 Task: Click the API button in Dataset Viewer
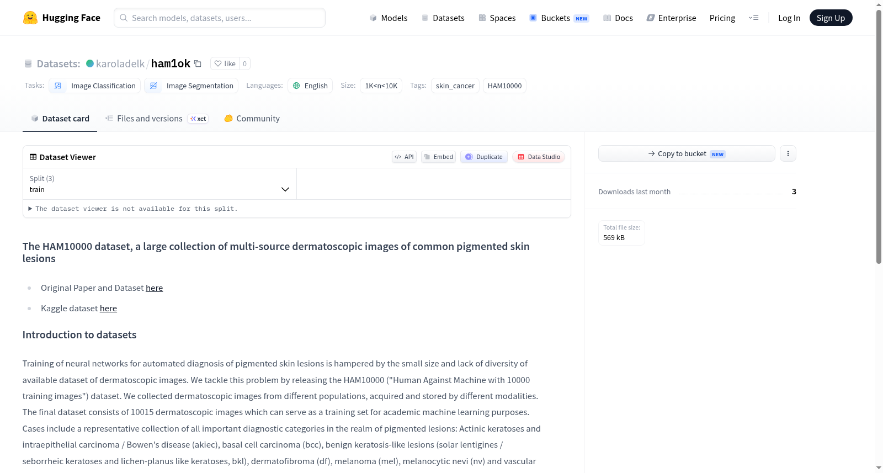point(404,157)
